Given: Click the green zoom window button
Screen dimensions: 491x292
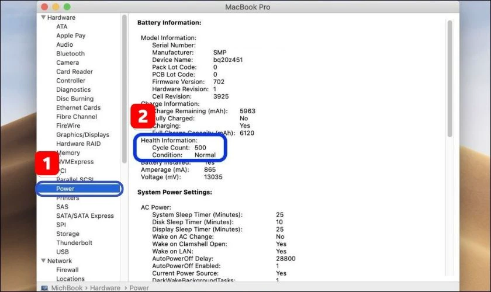Looking at the screenshot, I should coord(67,6).
